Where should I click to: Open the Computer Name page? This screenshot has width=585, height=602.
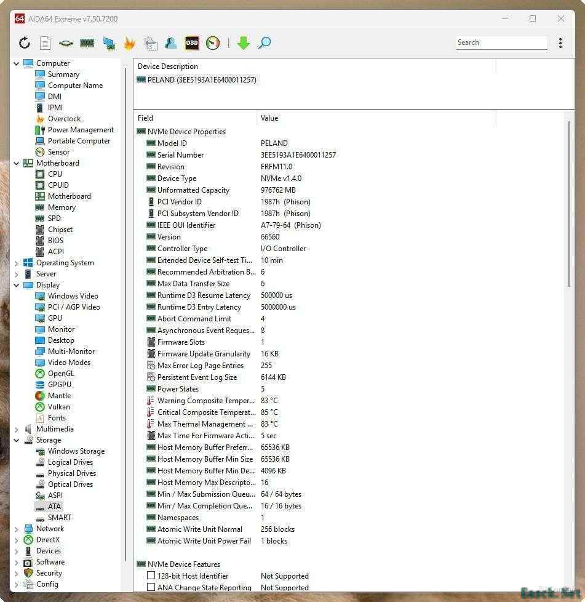pos(75,86)
